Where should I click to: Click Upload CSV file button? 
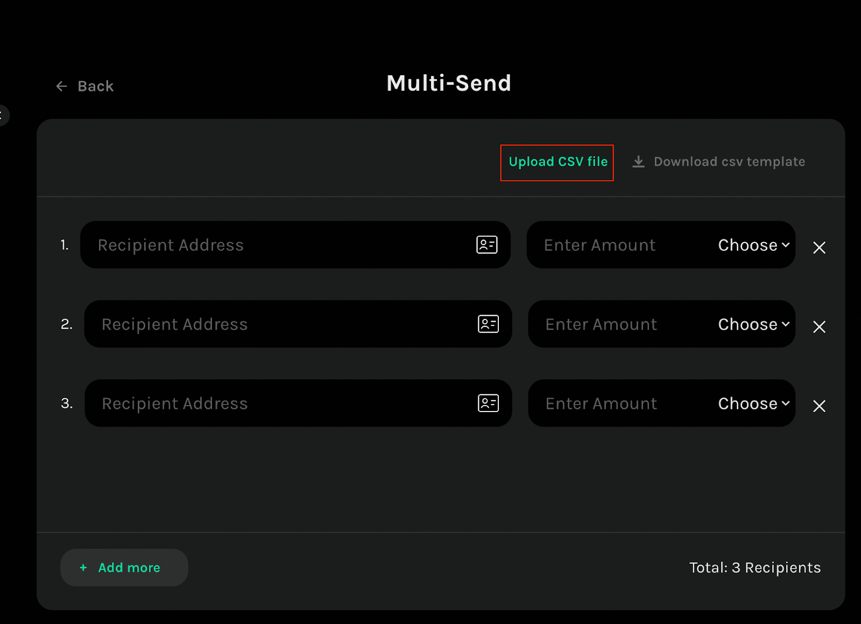click(557, 162)
